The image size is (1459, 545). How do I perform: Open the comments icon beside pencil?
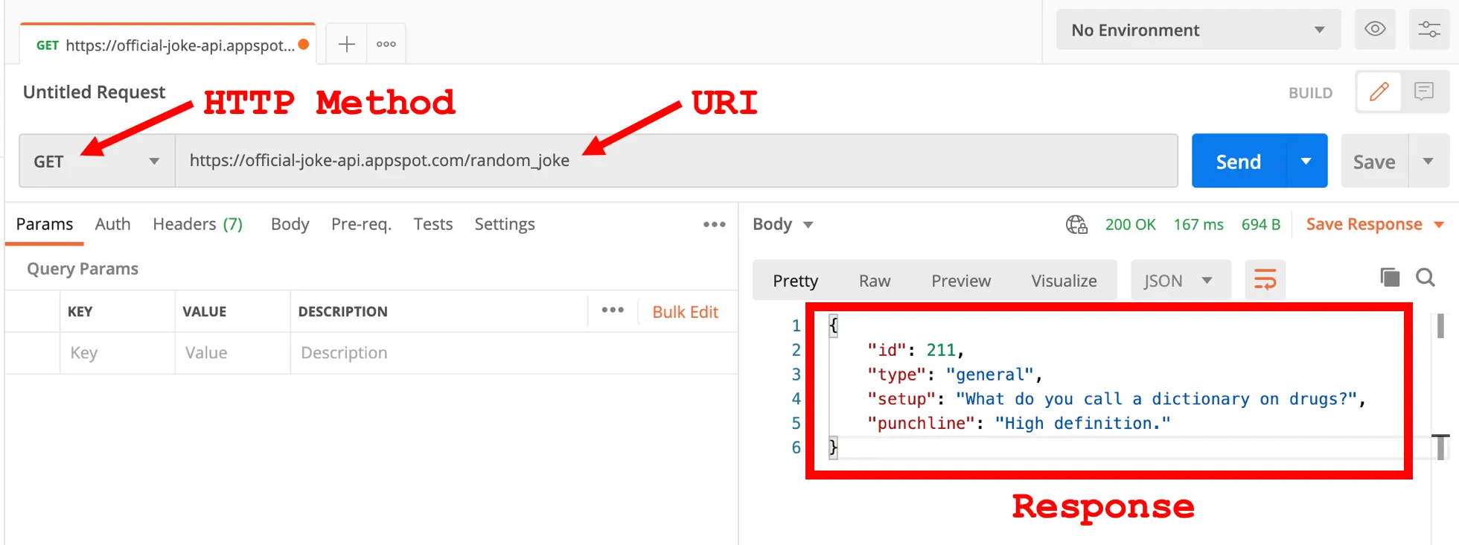click(x=1424, y=92)
